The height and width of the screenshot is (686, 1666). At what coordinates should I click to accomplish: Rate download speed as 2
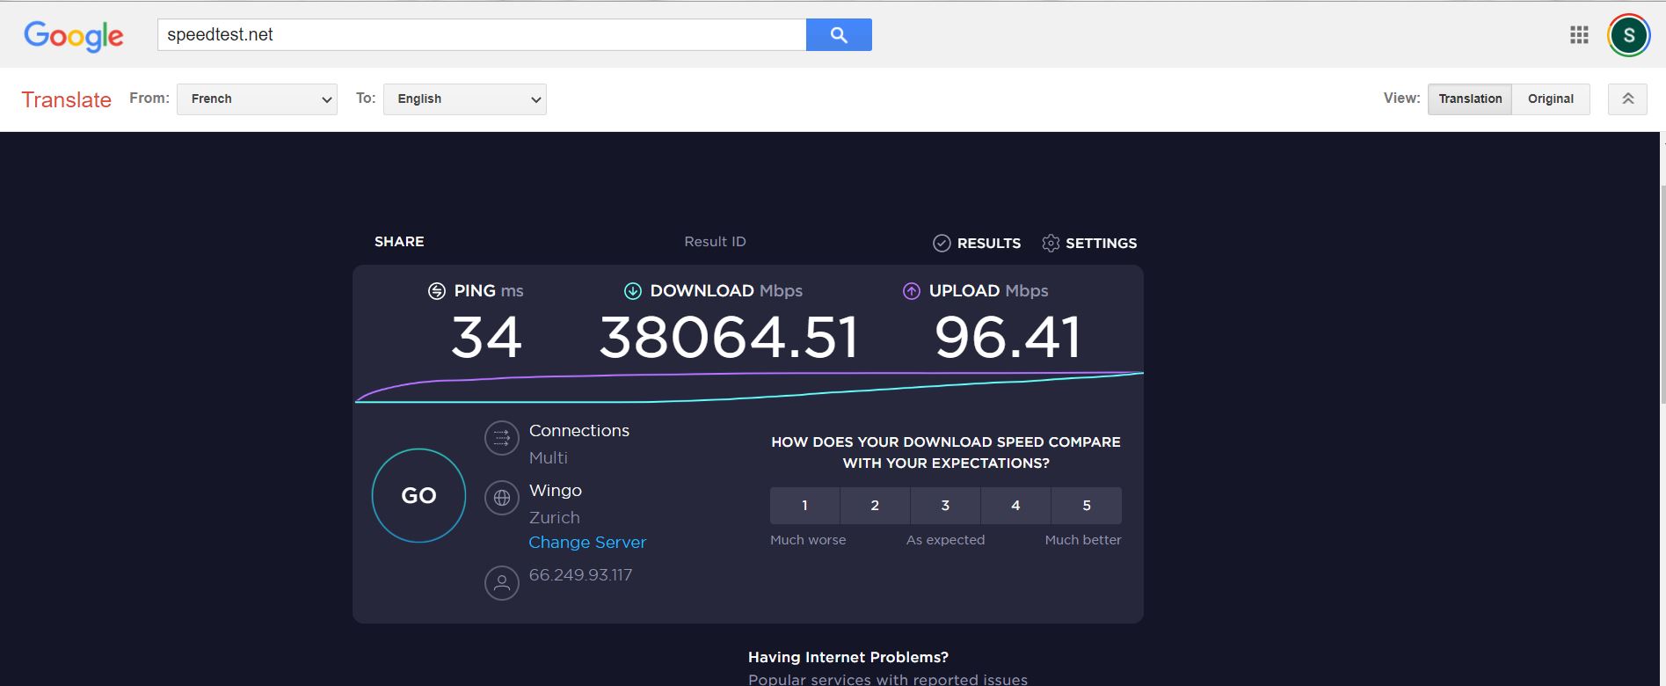pyautogui.click(x=875, y=506)
